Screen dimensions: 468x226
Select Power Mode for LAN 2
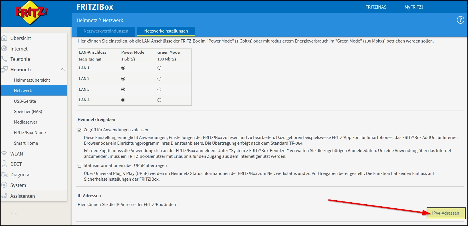(x=123, y=78)
